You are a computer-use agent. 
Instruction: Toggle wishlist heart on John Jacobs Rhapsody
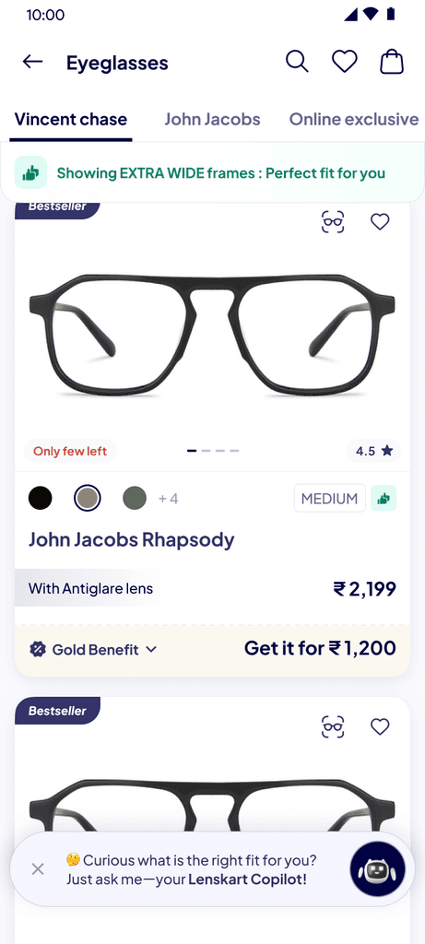point(380,222)
